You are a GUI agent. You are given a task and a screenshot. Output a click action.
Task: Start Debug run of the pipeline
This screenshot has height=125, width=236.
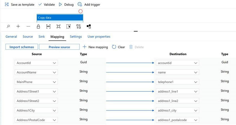pos(66,4)
